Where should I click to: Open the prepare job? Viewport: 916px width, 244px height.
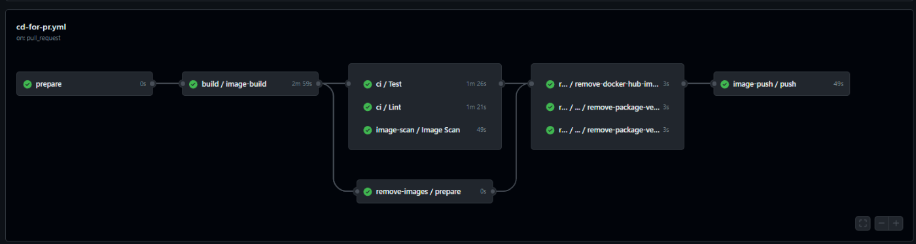point(84,84)
